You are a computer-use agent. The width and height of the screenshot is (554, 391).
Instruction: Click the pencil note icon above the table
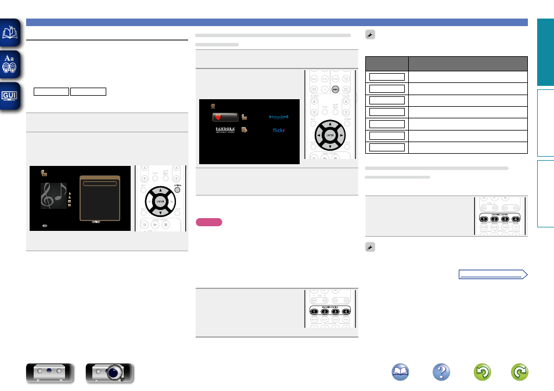tap(370, 36)
